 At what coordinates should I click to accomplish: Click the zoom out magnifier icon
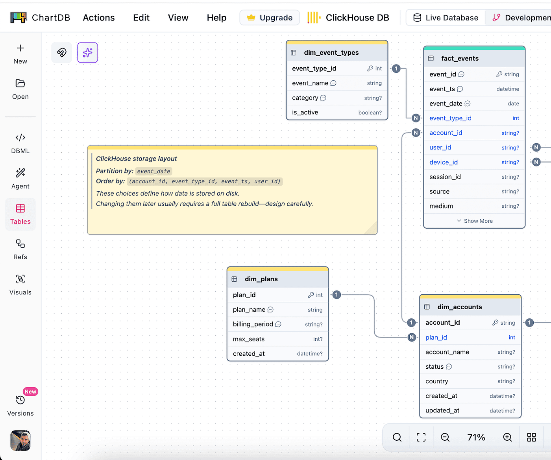click(x=445, y=437)
